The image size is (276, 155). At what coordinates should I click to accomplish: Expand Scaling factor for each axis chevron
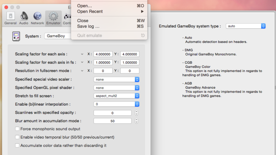82,54
